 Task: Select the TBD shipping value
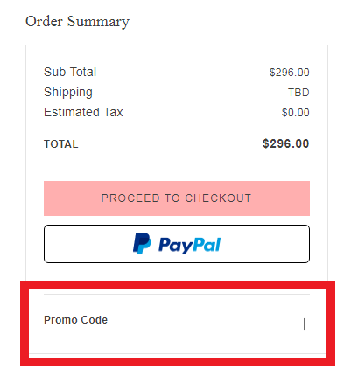[298, 93]
